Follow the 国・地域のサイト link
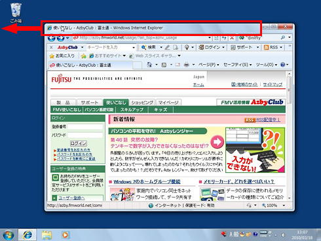This screenshot has height=241, width=321. [244, 84]
